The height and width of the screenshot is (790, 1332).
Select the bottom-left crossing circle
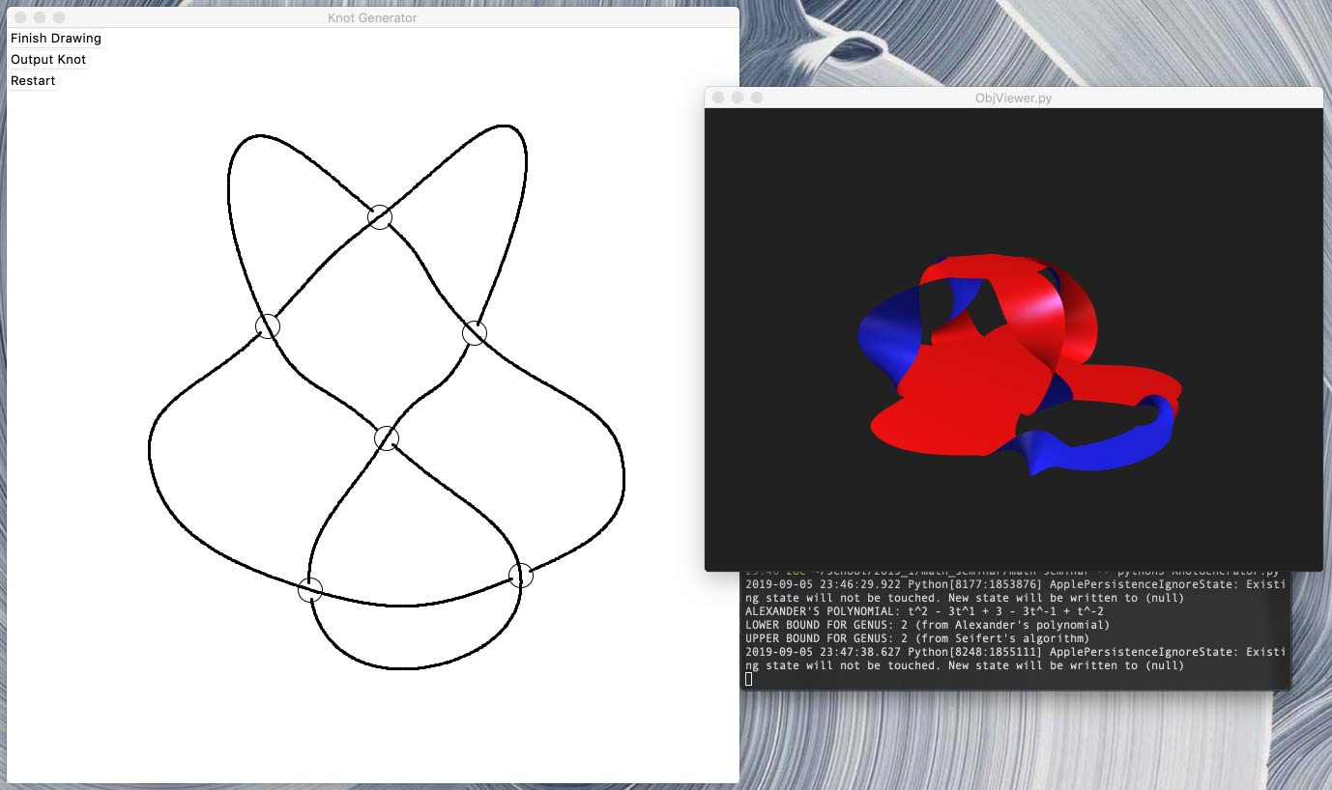coord(310,589)
